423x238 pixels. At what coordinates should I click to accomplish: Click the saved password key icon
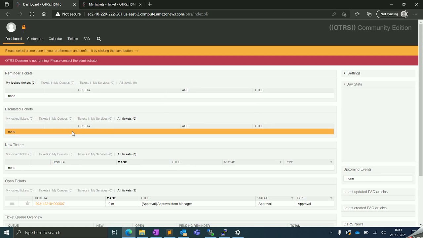(x=334, y=14)
